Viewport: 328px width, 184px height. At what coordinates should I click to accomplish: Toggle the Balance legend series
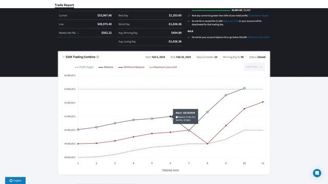(106, 67)
